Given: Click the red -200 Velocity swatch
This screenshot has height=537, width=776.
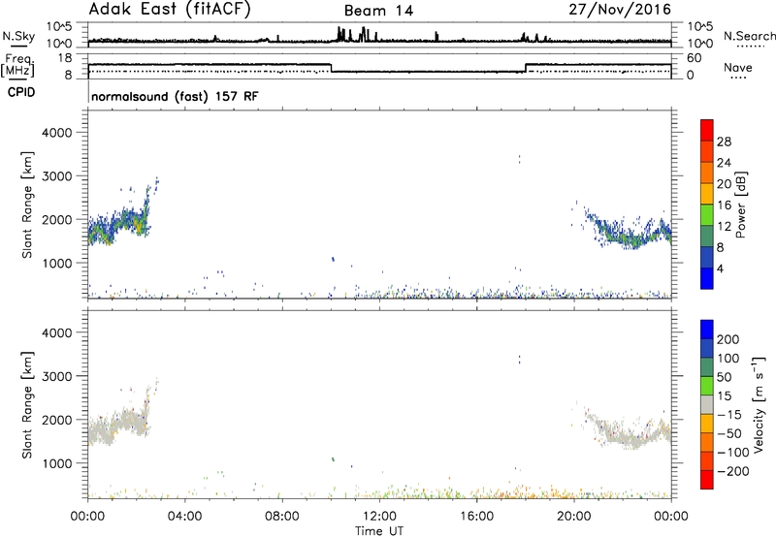Looking at the screenshot, I should tap(707, 480).
